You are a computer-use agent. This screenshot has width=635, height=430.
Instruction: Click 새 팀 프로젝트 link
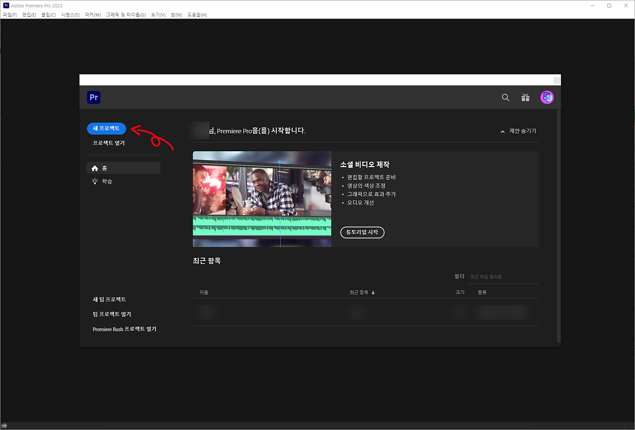109,299
